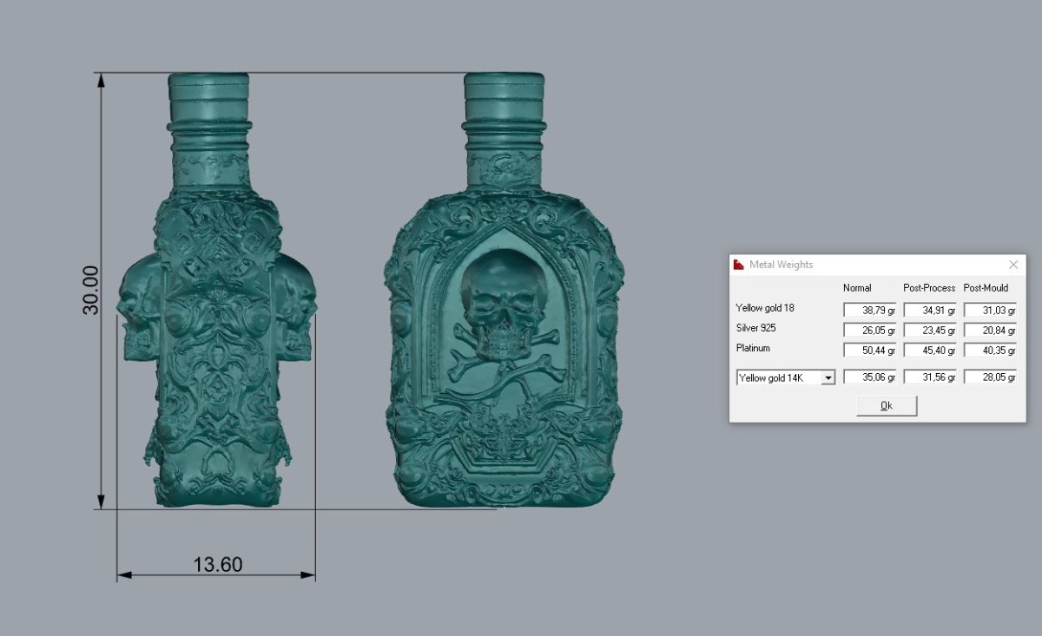Click Platinum Post-Mould weight field

point(990,350)
